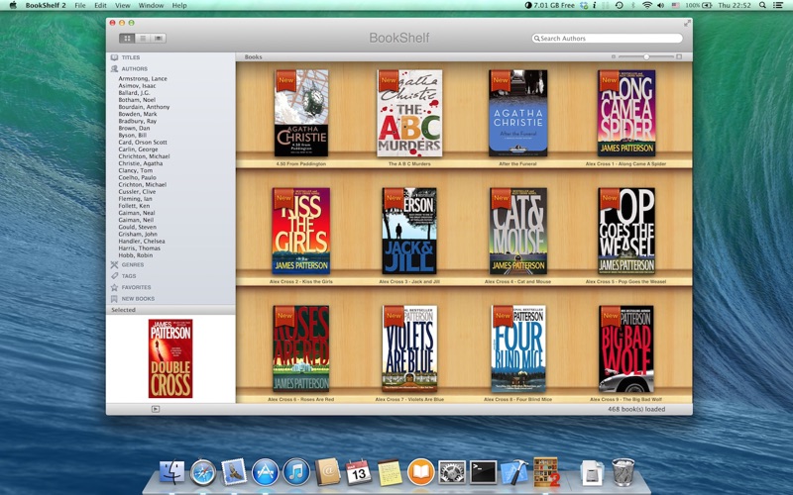793x495 pixels.
Task: Open the FAVORITES star icon
Action: 114,287
